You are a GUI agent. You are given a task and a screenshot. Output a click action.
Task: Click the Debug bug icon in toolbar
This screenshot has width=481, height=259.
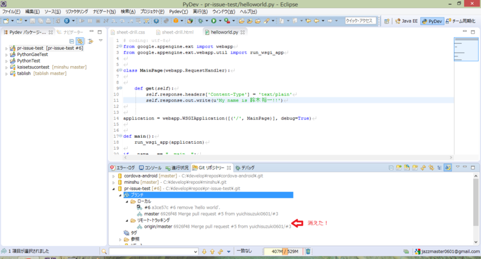point(200,21)
